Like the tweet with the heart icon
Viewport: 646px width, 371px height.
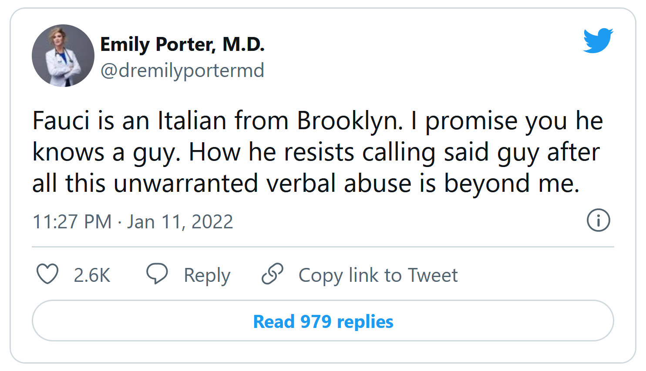(47, 274)
